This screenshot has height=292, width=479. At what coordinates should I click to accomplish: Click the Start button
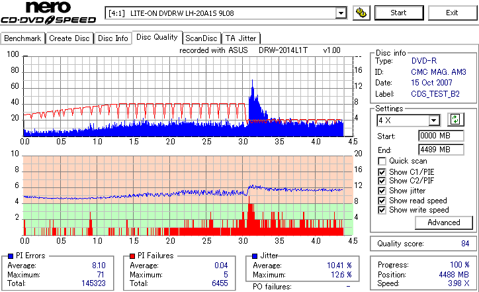(399, 13)
